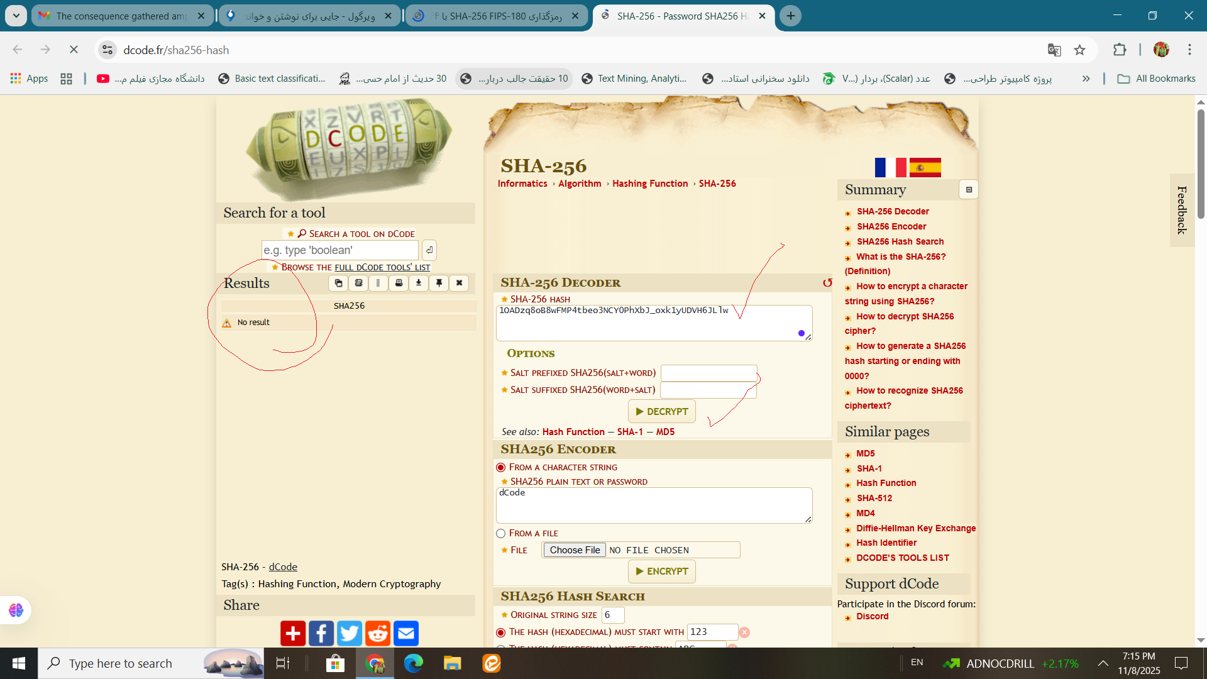1207x679 pixels.
Task: Select 'hash must start with' radio option
Action: coord(501,632)
